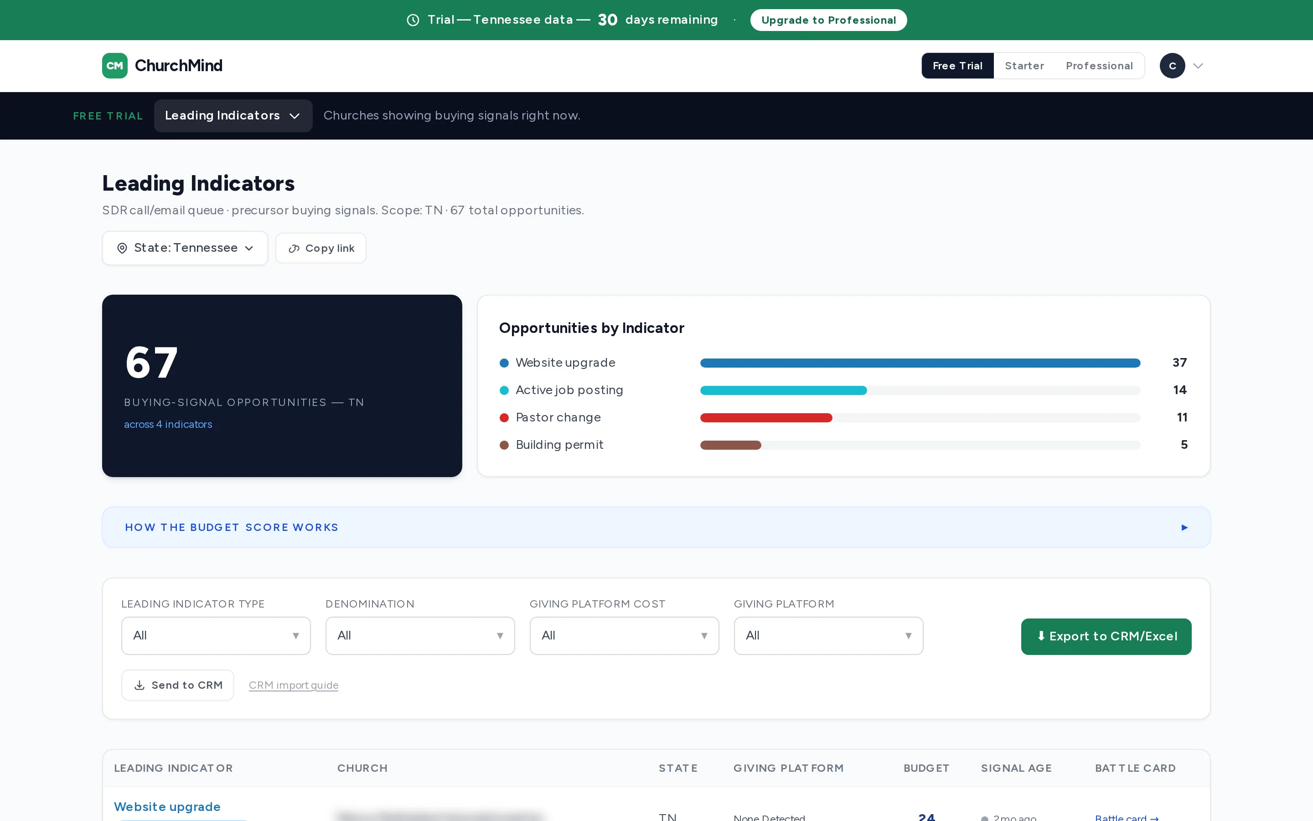Select the Free Trial plan tab
The height and width of the screenshot is (821, 1313).
(x=957, y=66)
